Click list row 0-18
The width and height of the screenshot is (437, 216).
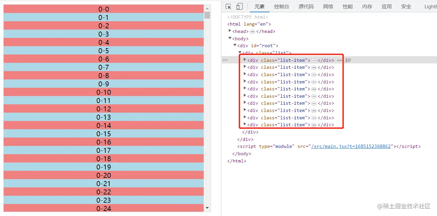tap(104, 159)
